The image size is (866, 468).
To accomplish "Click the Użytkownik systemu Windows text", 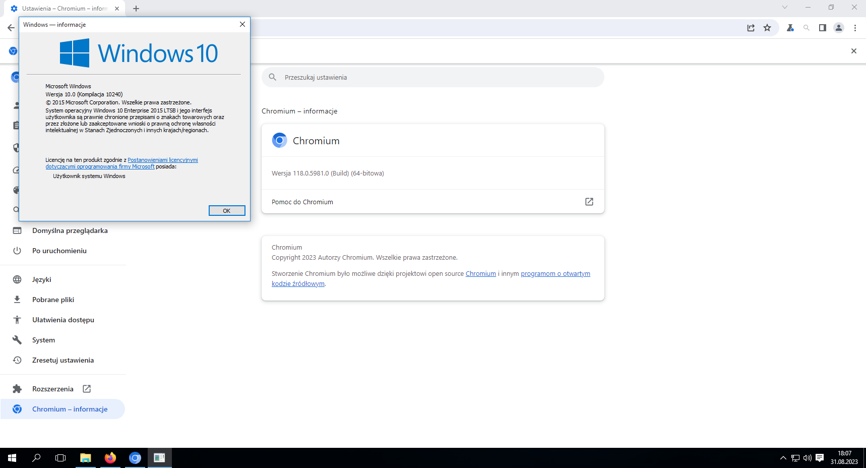I will (x=89, y=176).
